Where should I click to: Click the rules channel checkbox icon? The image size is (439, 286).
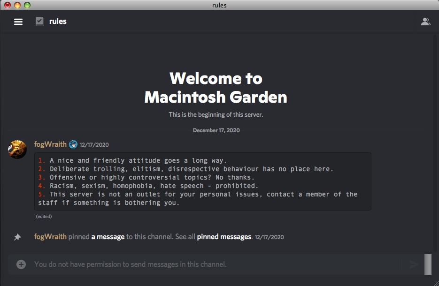coord(40,22)
